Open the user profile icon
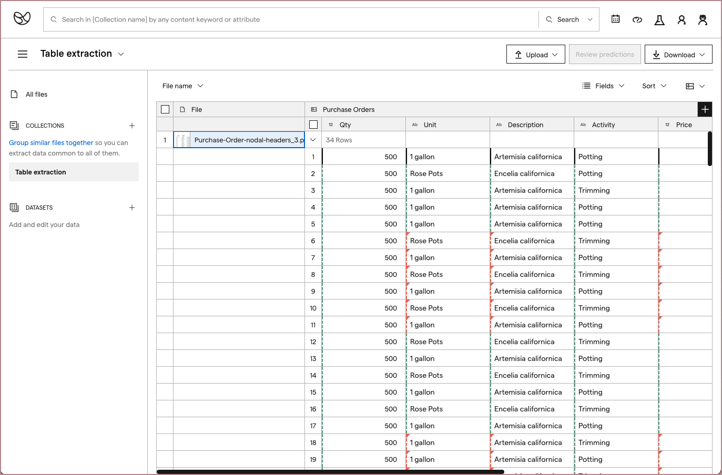The image size is (722, 475). click(682, 19)
